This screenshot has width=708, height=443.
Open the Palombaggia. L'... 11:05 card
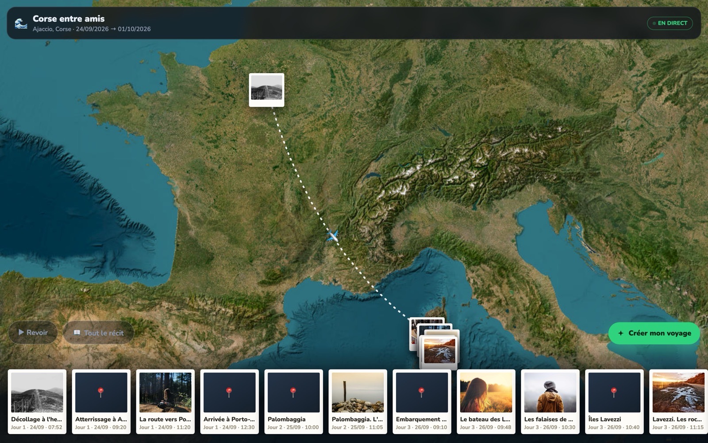point(358,401)
